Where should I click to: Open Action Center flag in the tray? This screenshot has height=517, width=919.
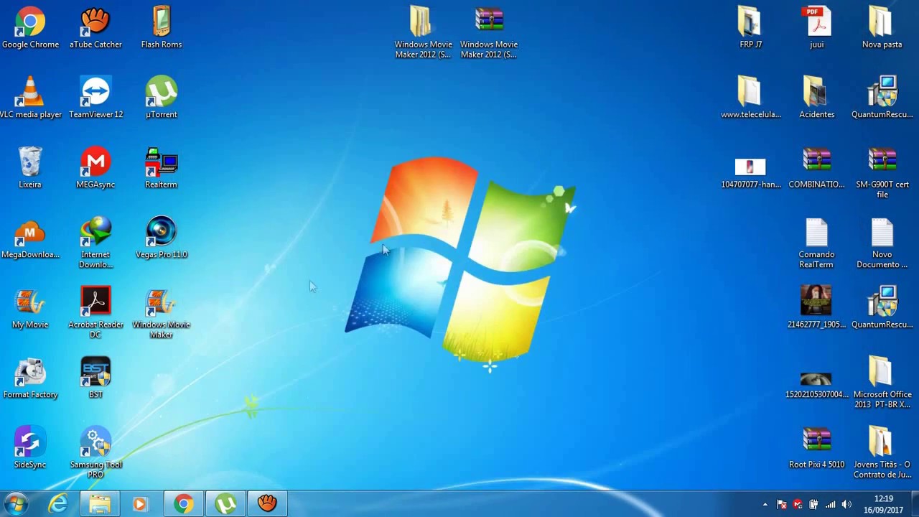782,505
